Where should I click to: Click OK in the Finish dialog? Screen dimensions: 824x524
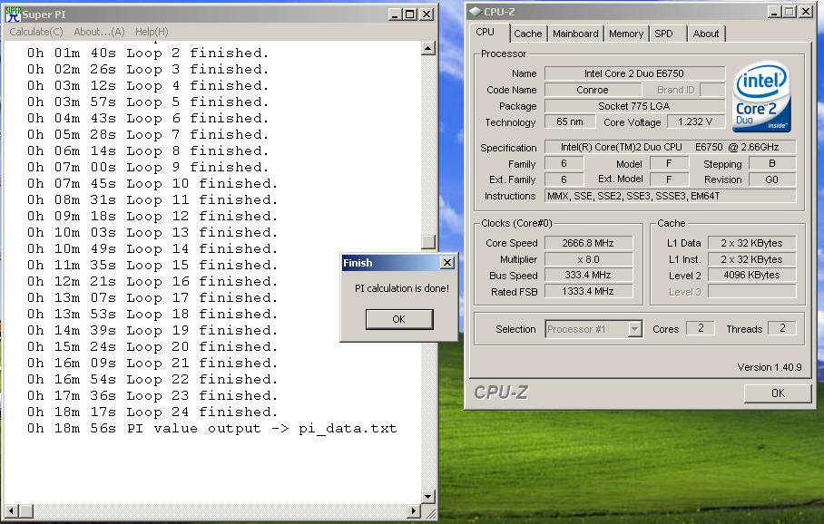[399, 319]
